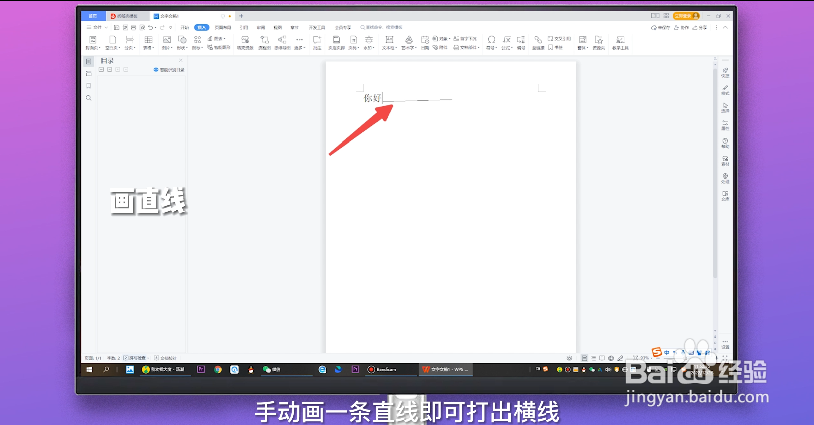Viewport: 814px width, 425px height.
Task: Insert a text box (文本框)
Action: click(389, 43)
